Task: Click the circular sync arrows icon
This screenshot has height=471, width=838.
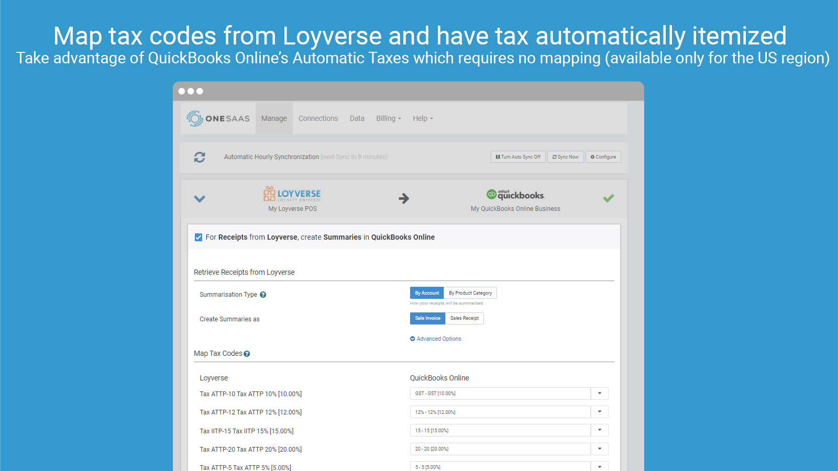Action: click(200, 157)
